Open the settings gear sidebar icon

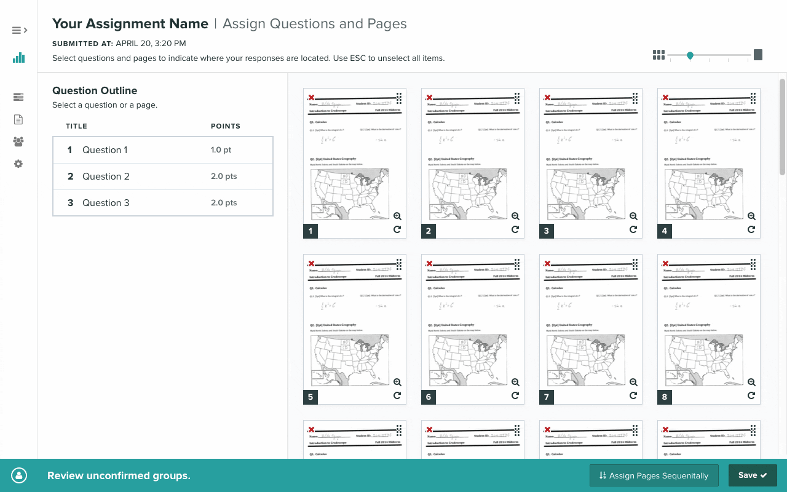pos(18,164)
